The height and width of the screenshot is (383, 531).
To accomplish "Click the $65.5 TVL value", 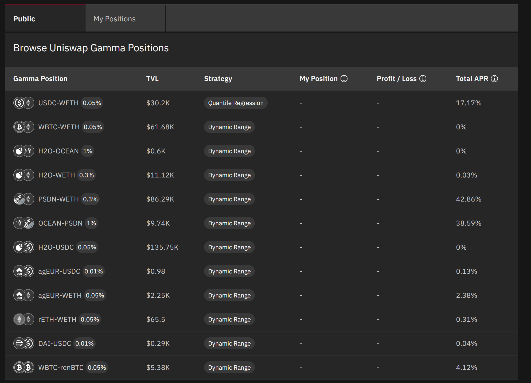I will [156, 319].
